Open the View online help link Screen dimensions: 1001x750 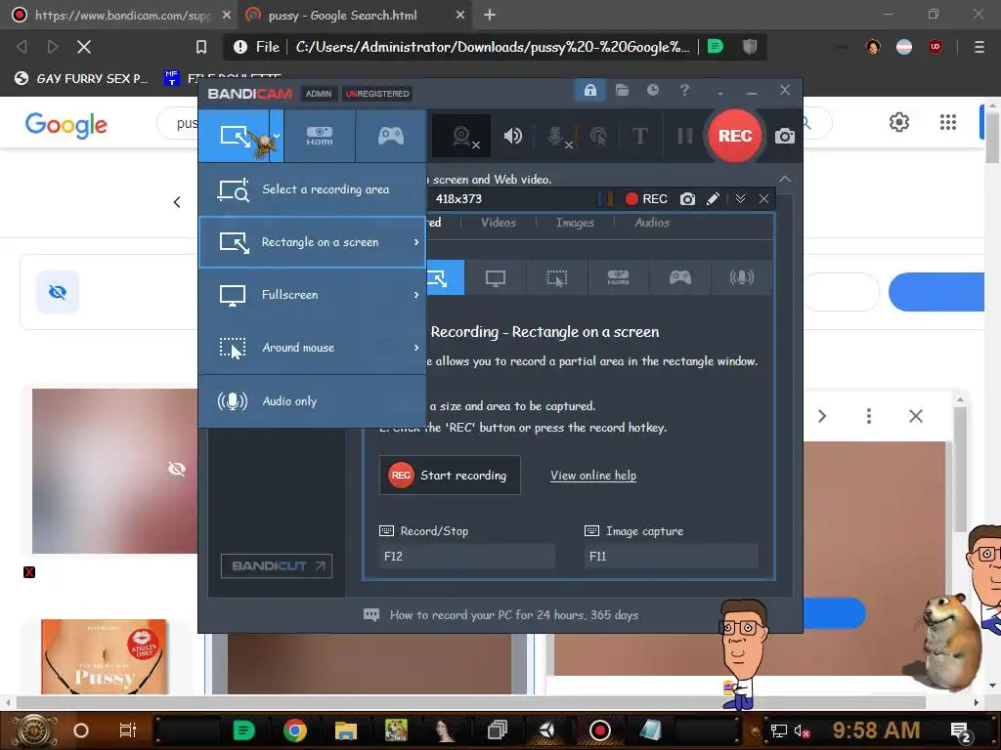coord(593,476)
